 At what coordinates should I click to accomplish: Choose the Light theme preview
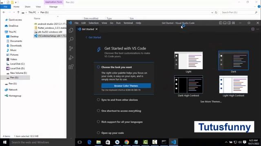pos(188,60)
